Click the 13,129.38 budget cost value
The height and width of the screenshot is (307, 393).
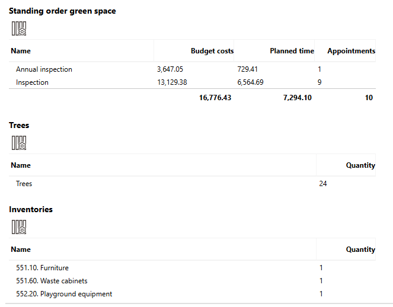pyautogui.click(x=172, y=82)
